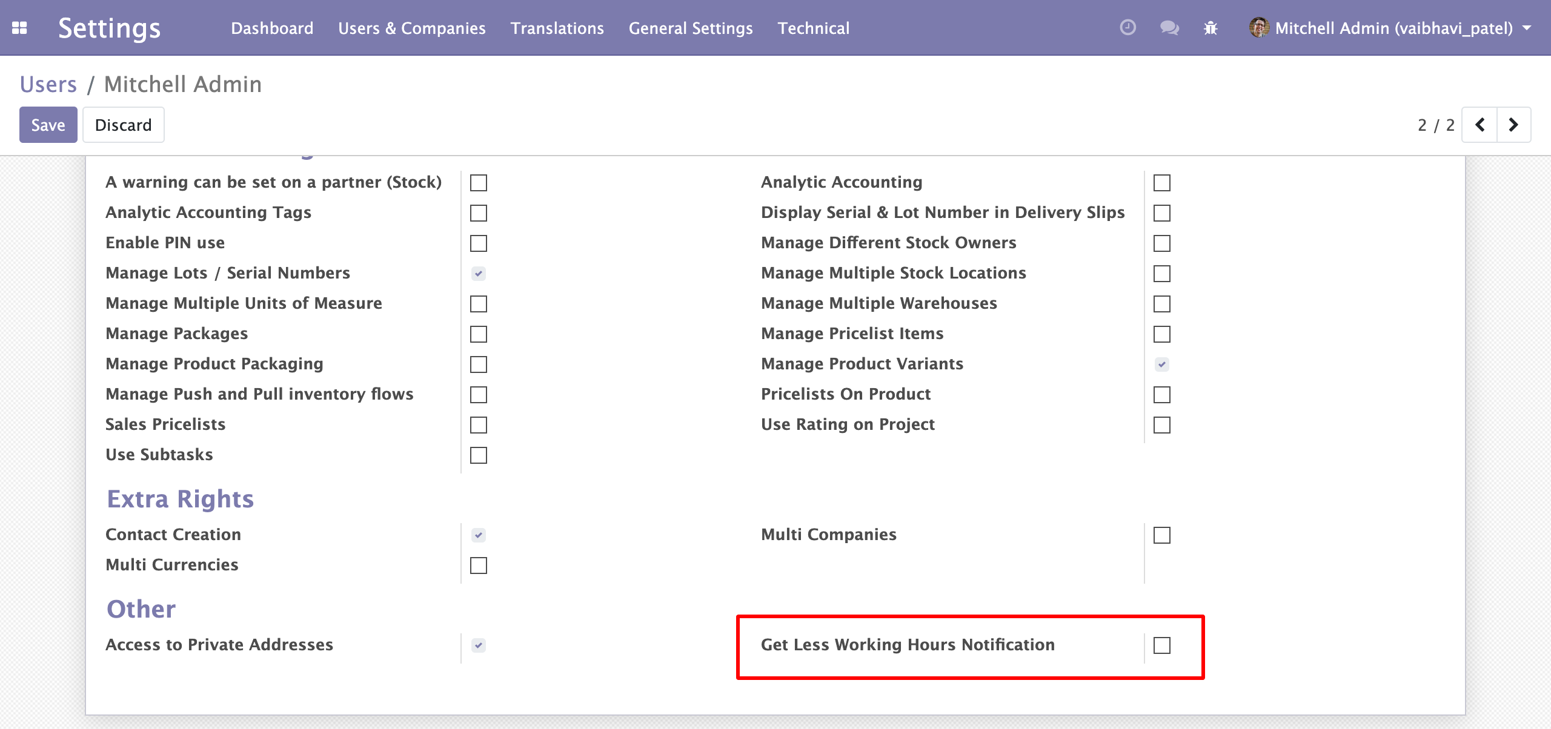Image resolution: width=1551 pixels, height=729 pixels.
Task: Go to next record arrow
Action: 1513,125
